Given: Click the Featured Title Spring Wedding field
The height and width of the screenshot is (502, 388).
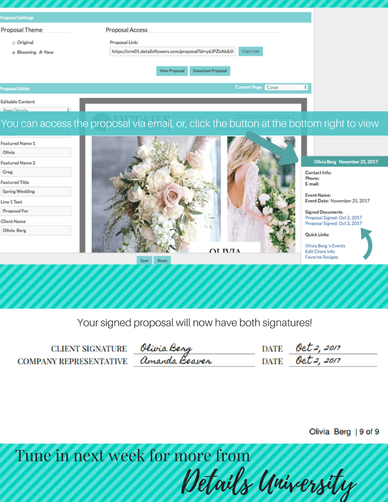Looking at the screenshot, I should tap(36, 191).
